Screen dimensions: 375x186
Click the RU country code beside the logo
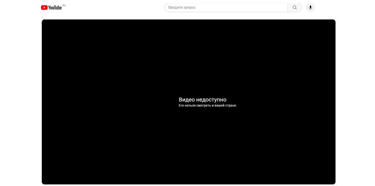[x=64, y=5]
